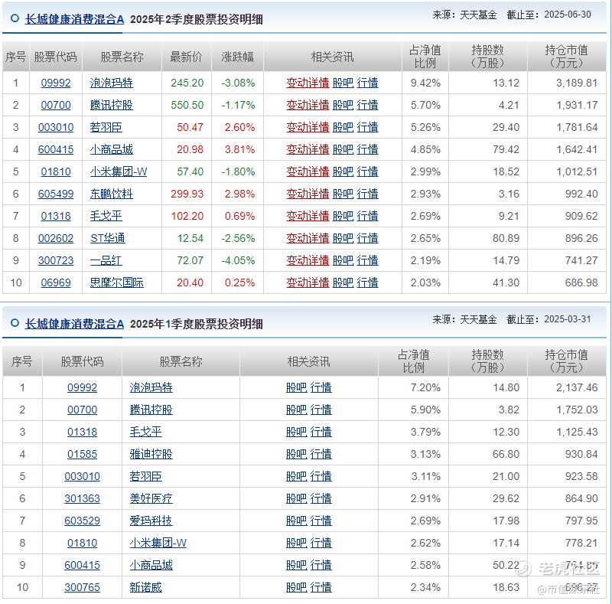Screen dimensions: 612x604
Task: Open 股吧 for 新诺威
Action: [x=297, y=588]
